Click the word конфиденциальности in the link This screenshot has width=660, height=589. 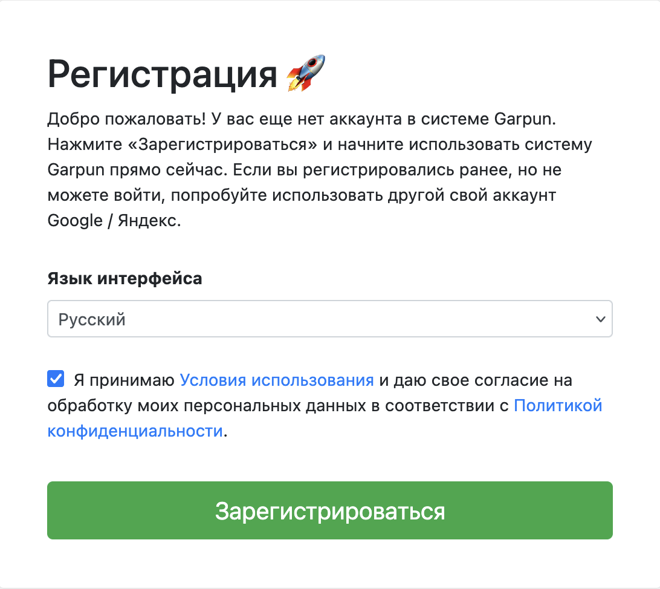(135, 431)
